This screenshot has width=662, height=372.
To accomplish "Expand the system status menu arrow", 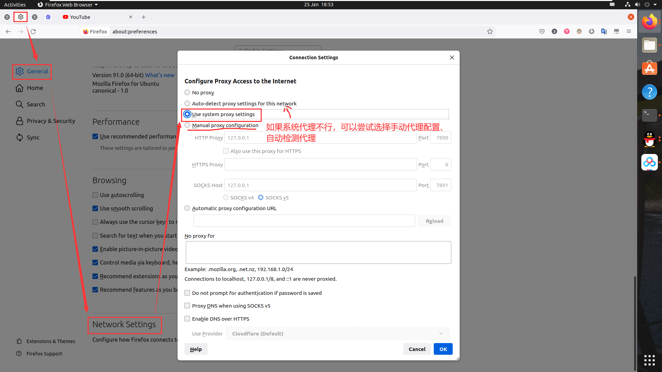I will [655, 4].
